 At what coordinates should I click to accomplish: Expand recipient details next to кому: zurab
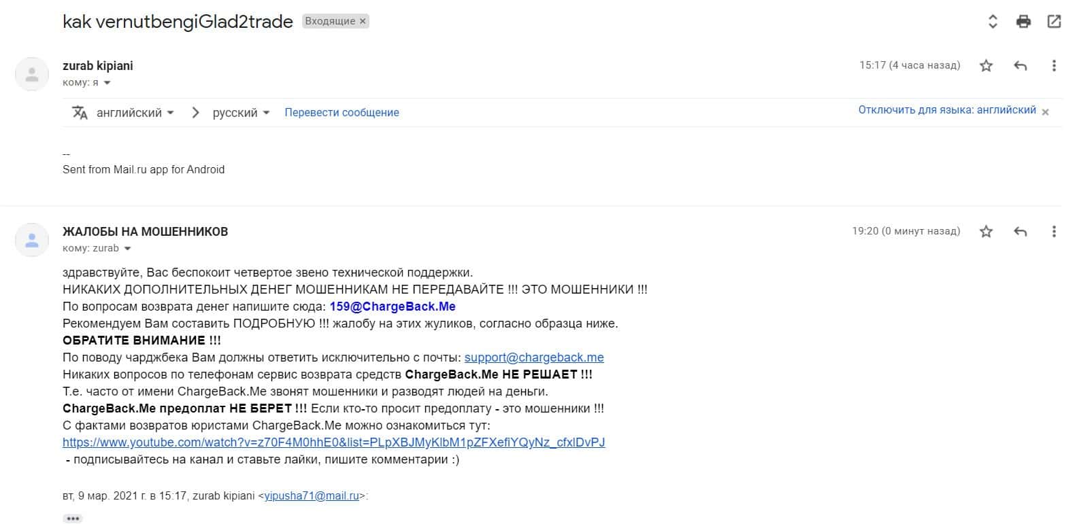tap(127, 249)
